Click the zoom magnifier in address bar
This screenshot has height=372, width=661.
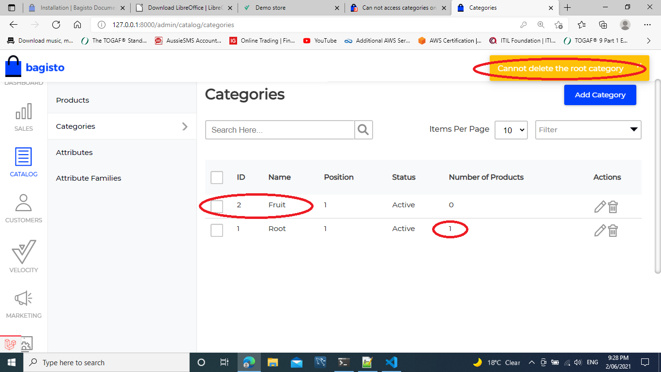pos(541,25)
